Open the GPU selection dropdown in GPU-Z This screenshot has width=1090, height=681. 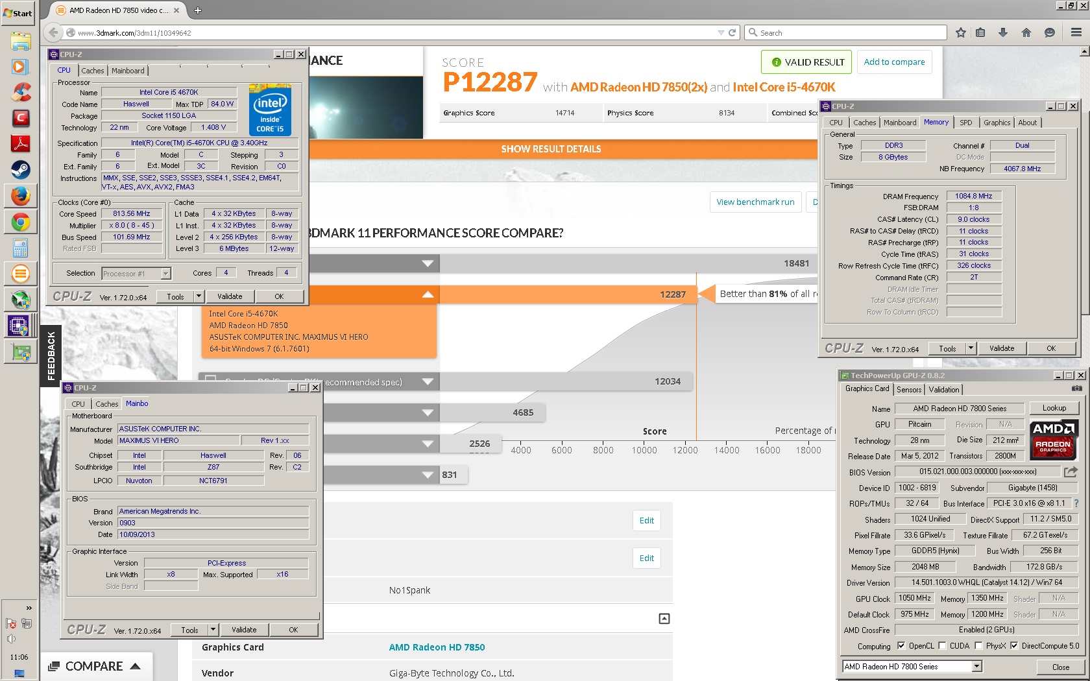[976, 667]
